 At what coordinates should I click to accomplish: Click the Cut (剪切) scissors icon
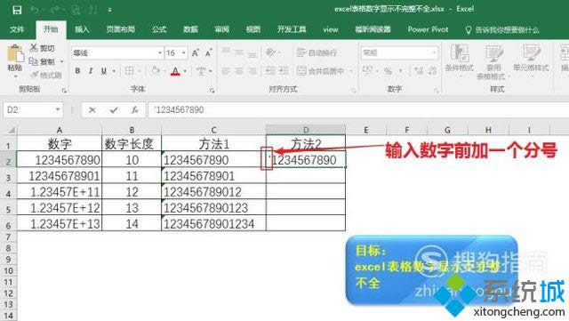click(x=34, y=47)
